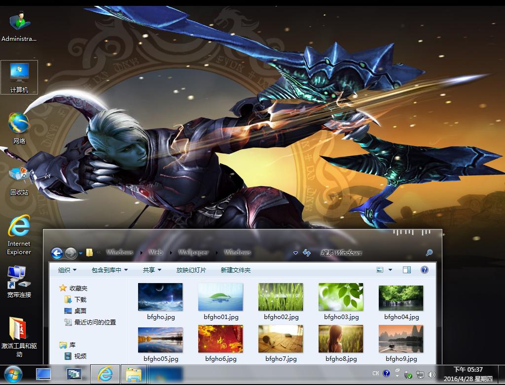The width and height of the screenshot is (505, 385).
Task: Click the Show Desktop taskbar shortcut
Action: coord(43,374)
